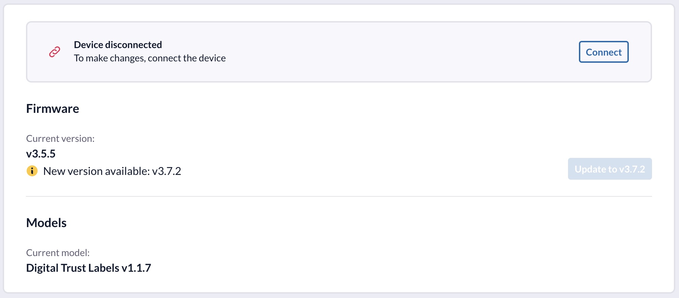Click the "Current model:" label
This screenshot has height=298, width=679.
(58, 253)
